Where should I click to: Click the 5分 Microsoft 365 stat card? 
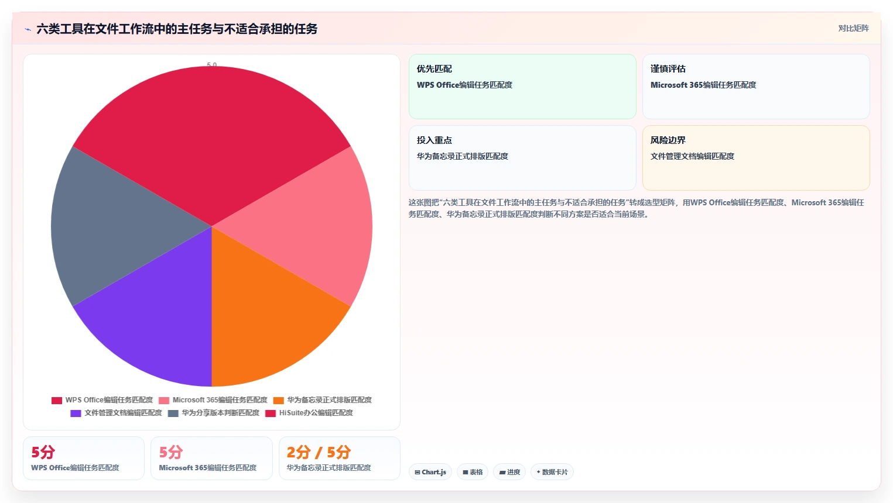pos(211,459)
